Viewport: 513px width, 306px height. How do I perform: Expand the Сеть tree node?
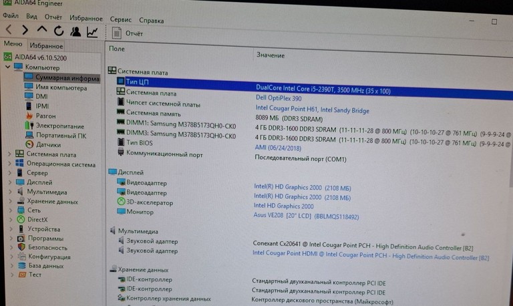coord(11,210)
